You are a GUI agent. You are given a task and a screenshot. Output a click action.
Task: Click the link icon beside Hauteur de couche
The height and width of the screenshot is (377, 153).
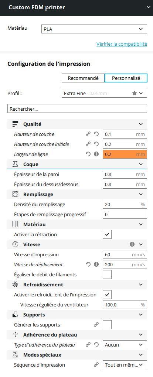point(88,134)
